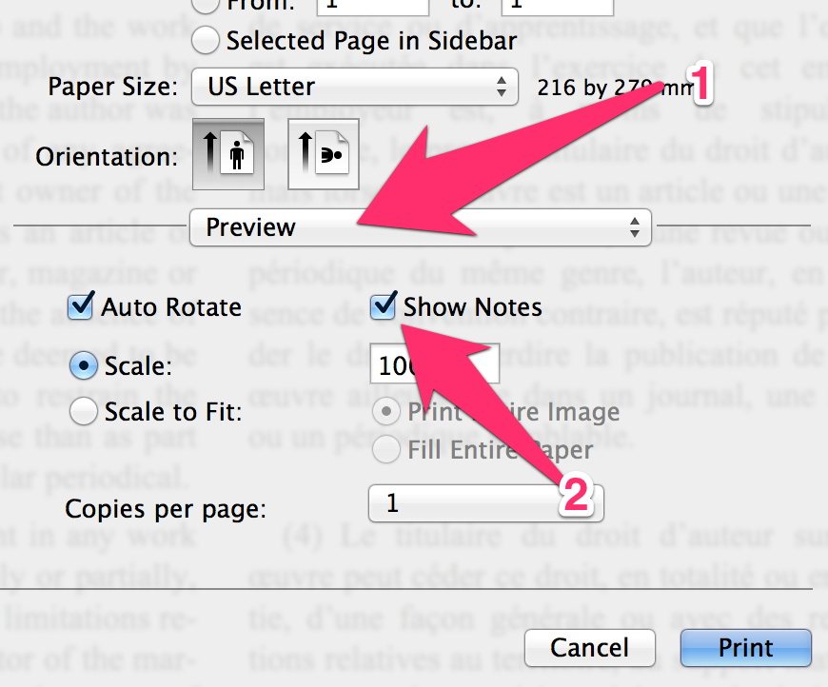The image size is (828, 687).
Task: Choose the Scale to Fit option
Action: click(x=85, y=411)
